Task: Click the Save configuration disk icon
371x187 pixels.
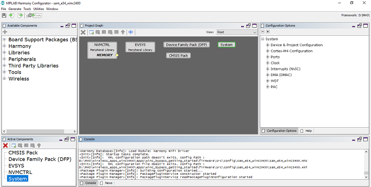Action: click(x=4, y=15)
